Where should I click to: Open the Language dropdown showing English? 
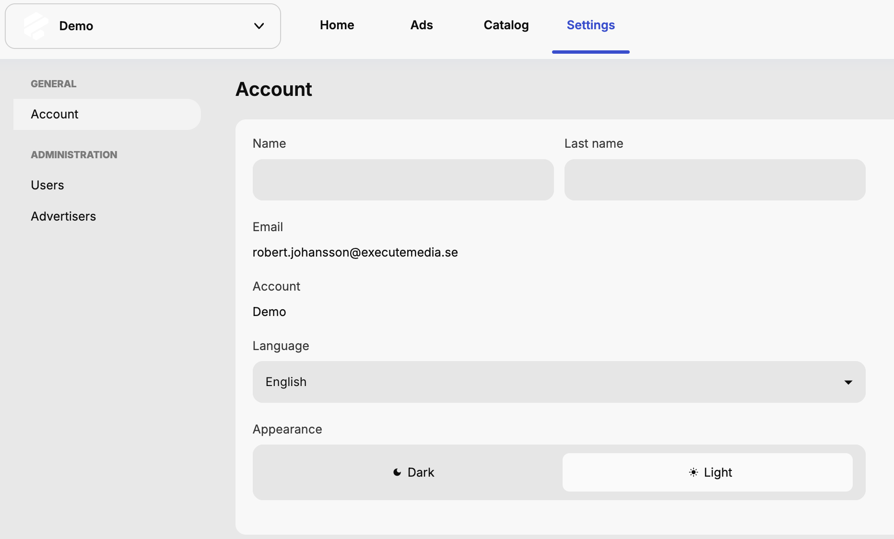[558, 382]
